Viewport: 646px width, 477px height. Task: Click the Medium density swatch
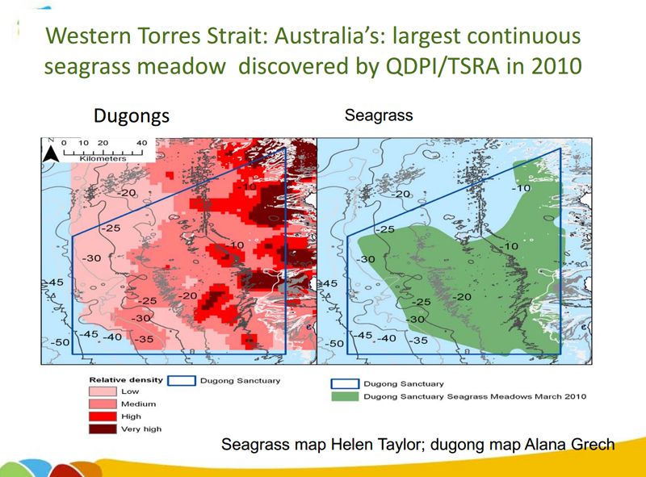[103, 404]
